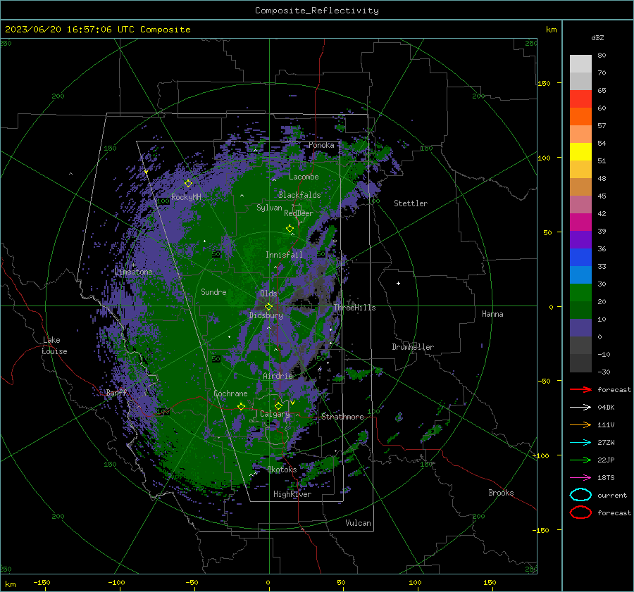Image resolution: width=634 pixels, height=592 pixels.
Task: Click the Strathmore city label
Action: point(342,417)
